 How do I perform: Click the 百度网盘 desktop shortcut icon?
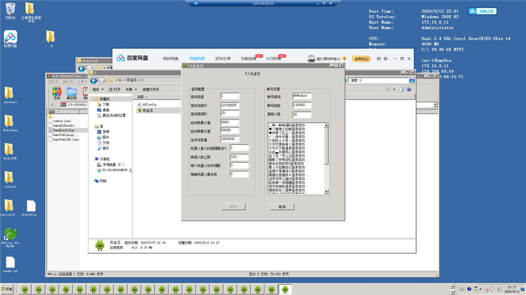11,39
